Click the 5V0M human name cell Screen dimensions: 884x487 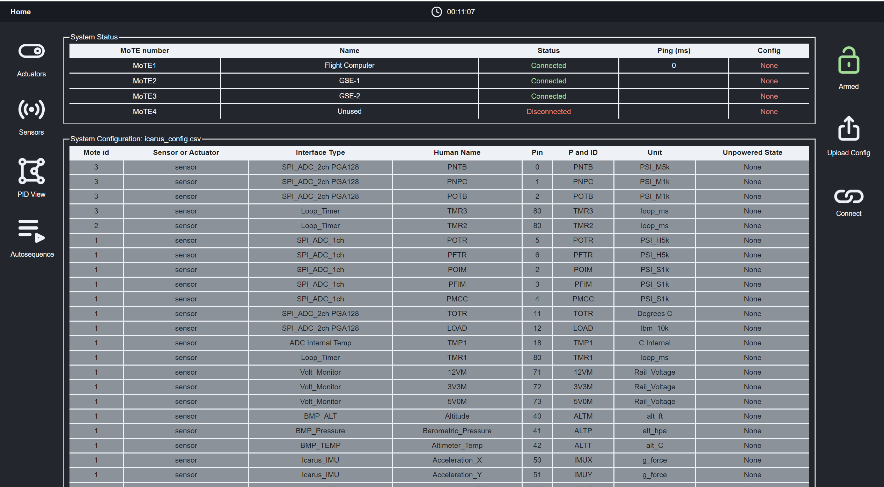(457, 402)
